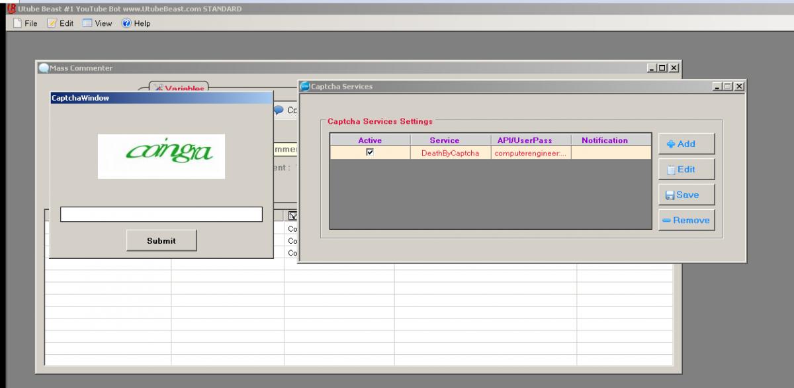Click the Service column header

pyautogui.click(x=451, y=140)
